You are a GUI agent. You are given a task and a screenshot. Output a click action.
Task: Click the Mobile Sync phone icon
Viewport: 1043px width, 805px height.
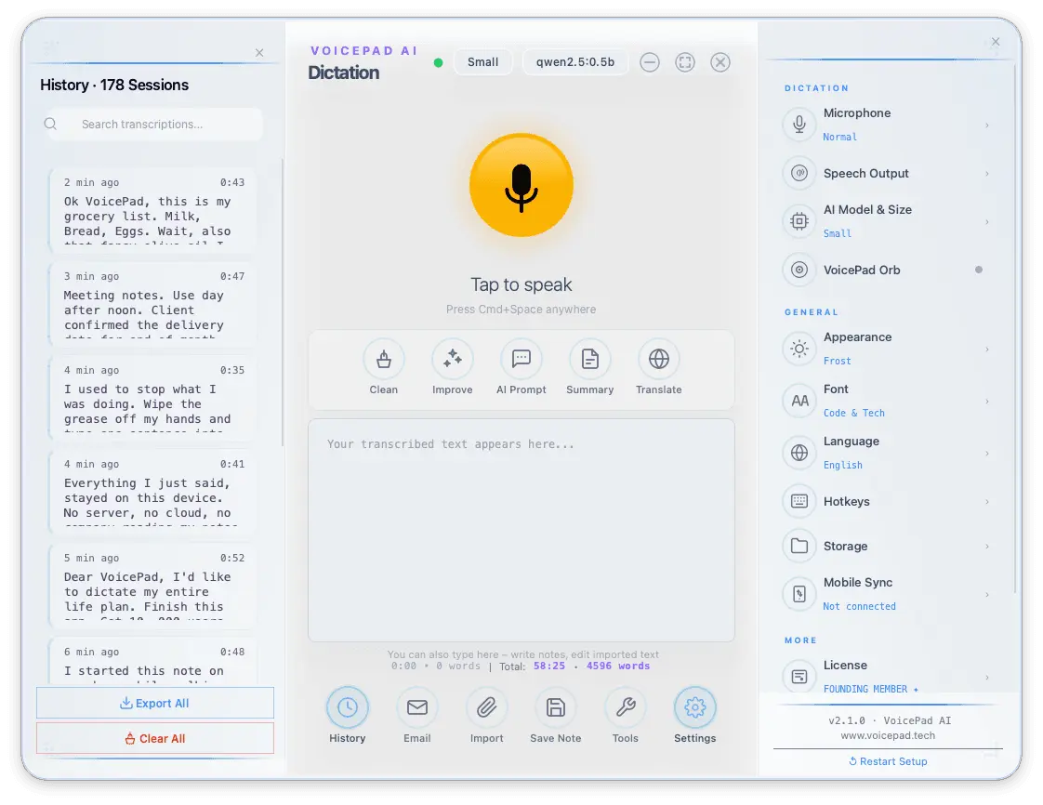(799, 593)
